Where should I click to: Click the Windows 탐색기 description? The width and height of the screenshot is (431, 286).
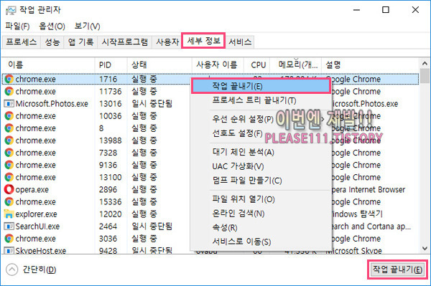point(357,214)
